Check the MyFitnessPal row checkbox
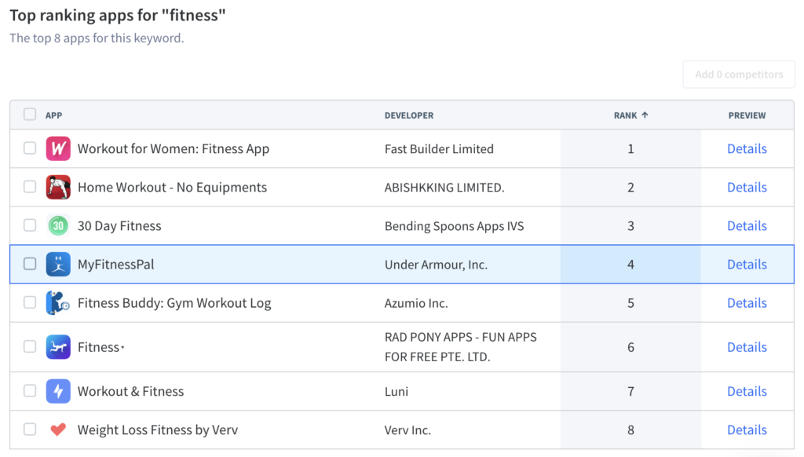 pyautogui.click(x=30, y=264)
